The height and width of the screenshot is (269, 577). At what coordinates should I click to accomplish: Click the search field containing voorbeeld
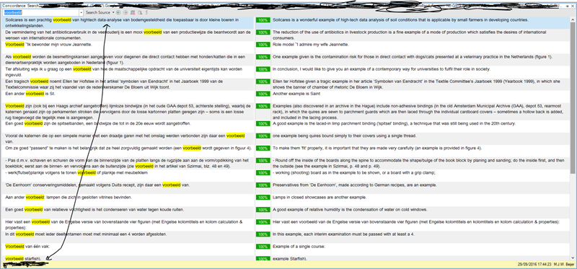[x=40, y=12]
